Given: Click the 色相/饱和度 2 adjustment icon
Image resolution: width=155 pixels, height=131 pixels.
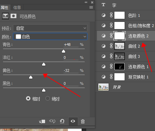Looking at the screenshot, I should (x=103, y=25).
